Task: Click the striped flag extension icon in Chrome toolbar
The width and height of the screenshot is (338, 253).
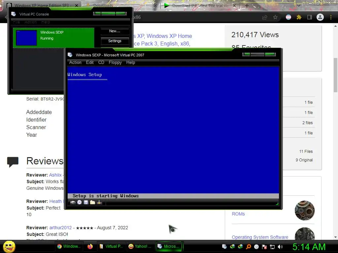Action: (288, 17)
